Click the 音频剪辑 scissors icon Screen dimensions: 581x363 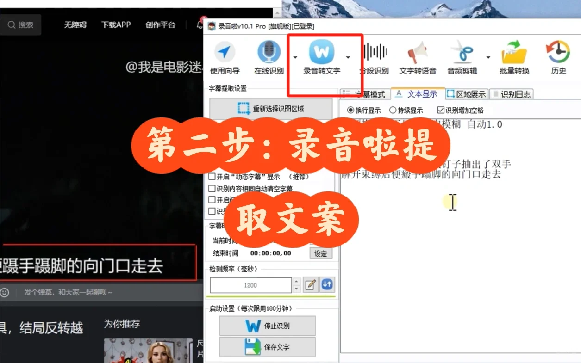[463, 52]
